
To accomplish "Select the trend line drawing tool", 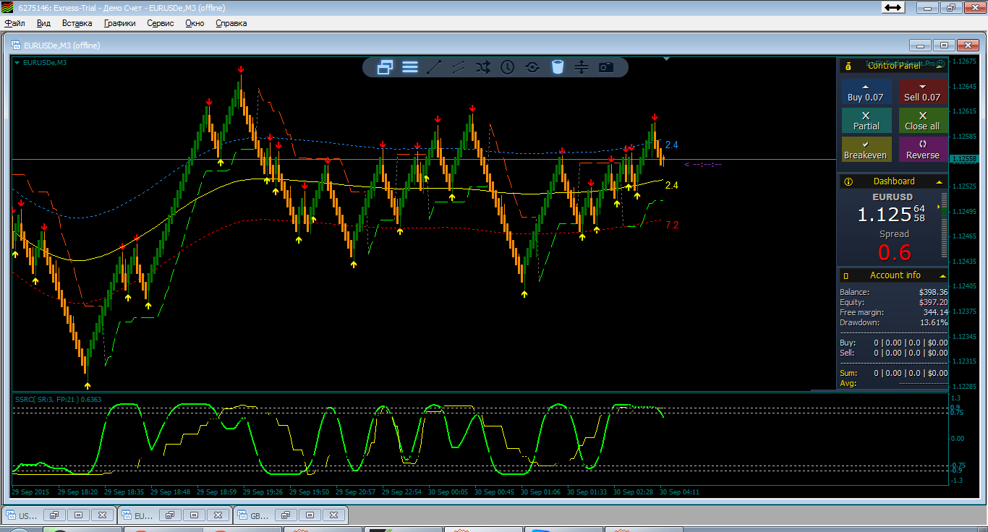I will (x=434, y=67).
